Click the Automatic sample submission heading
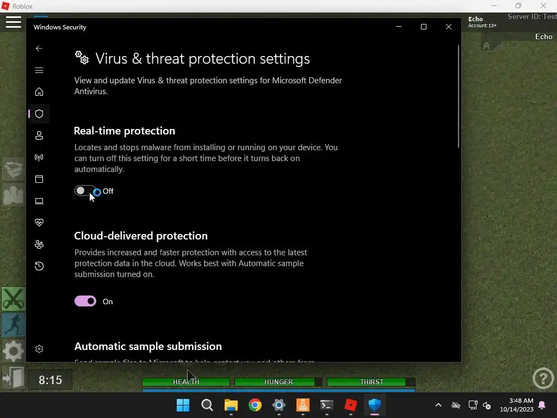Viewport: 557px width, 418px height. (x=148, y=346)
